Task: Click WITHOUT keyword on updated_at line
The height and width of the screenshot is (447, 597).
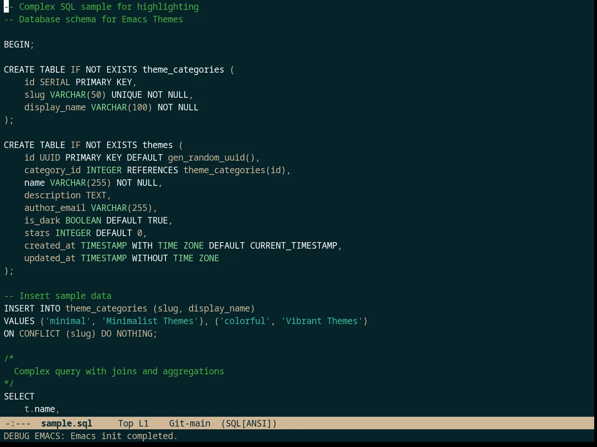Action: tap(150, 258)
